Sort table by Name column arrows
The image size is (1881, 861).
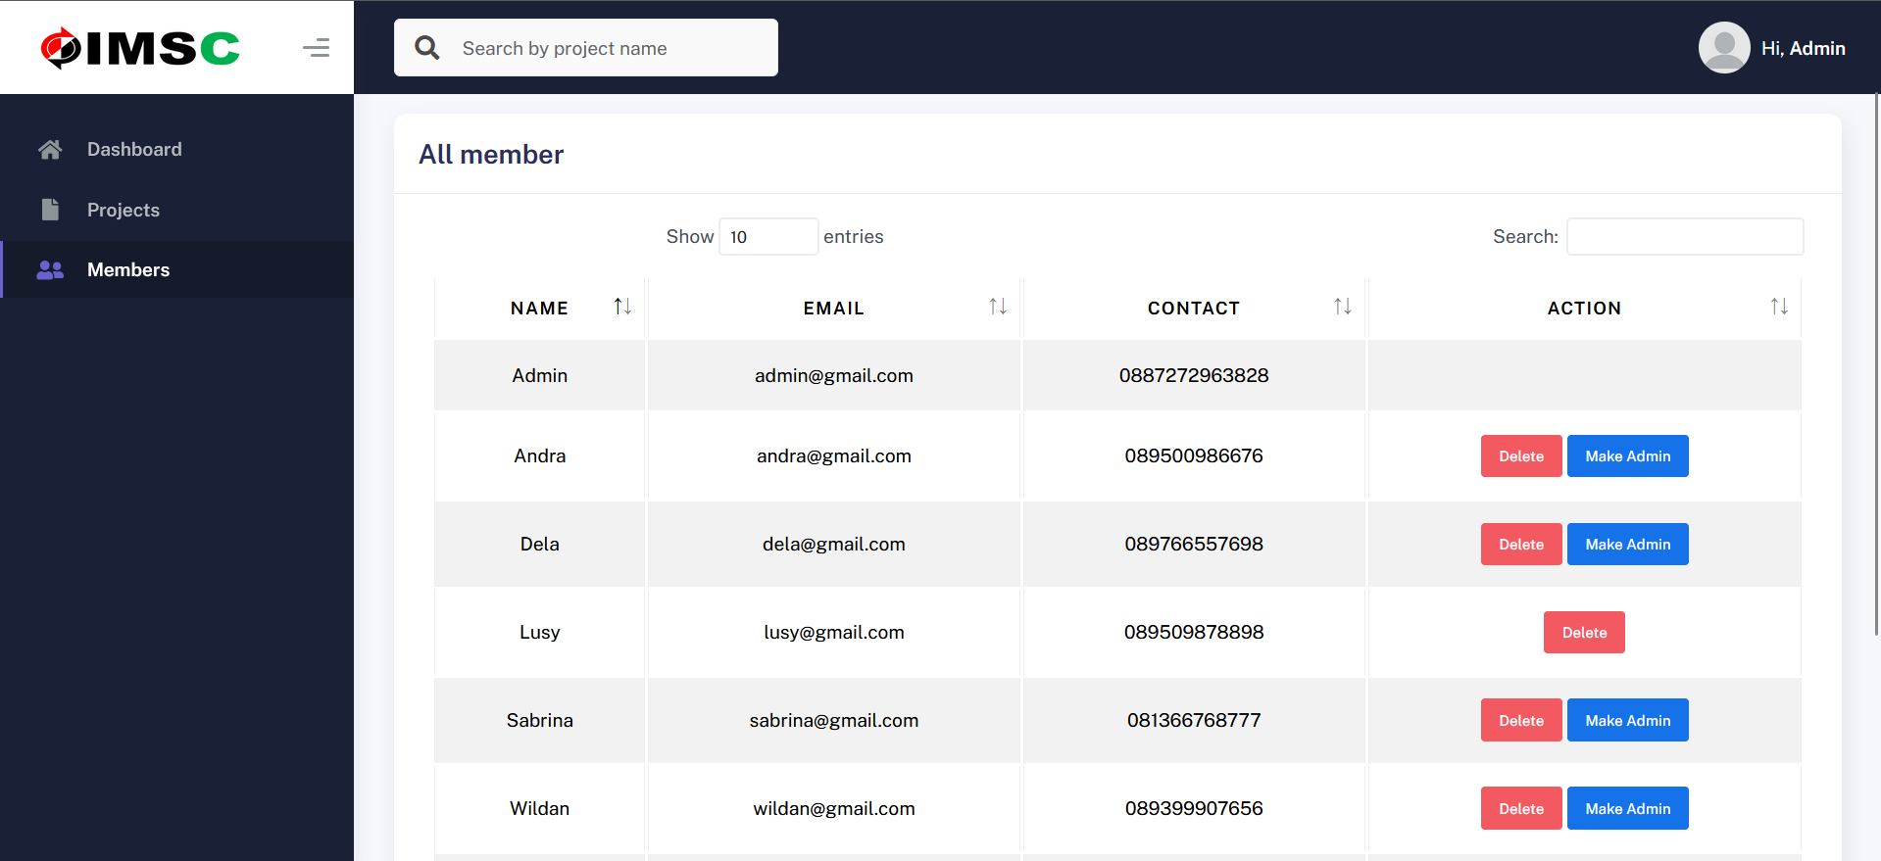622,308
